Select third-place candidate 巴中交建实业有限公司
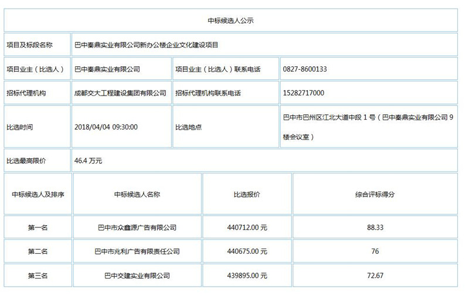The image size is (469, 299). 137,276
